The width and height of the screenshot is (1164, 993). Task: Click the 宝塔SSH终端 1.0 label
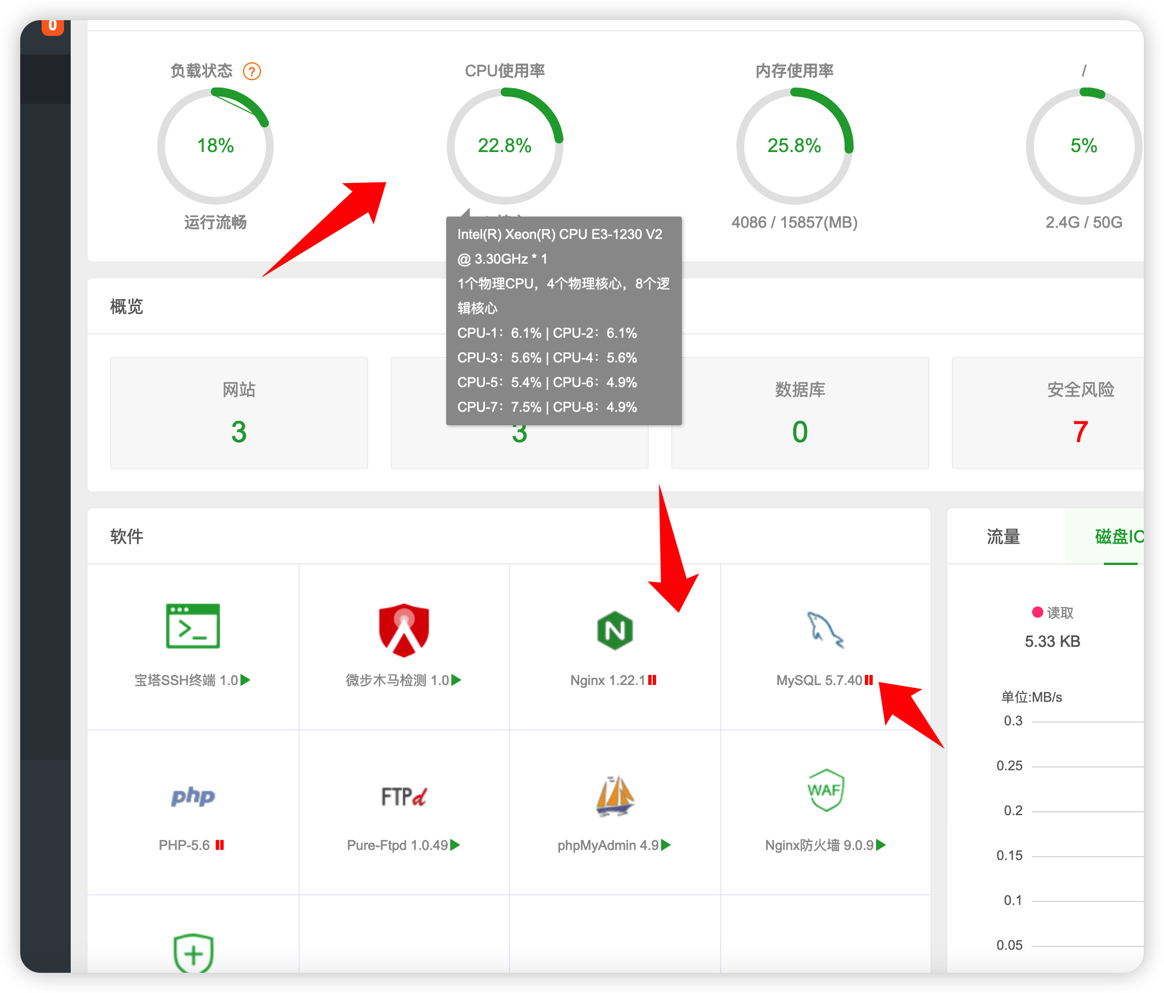(186, 680)
